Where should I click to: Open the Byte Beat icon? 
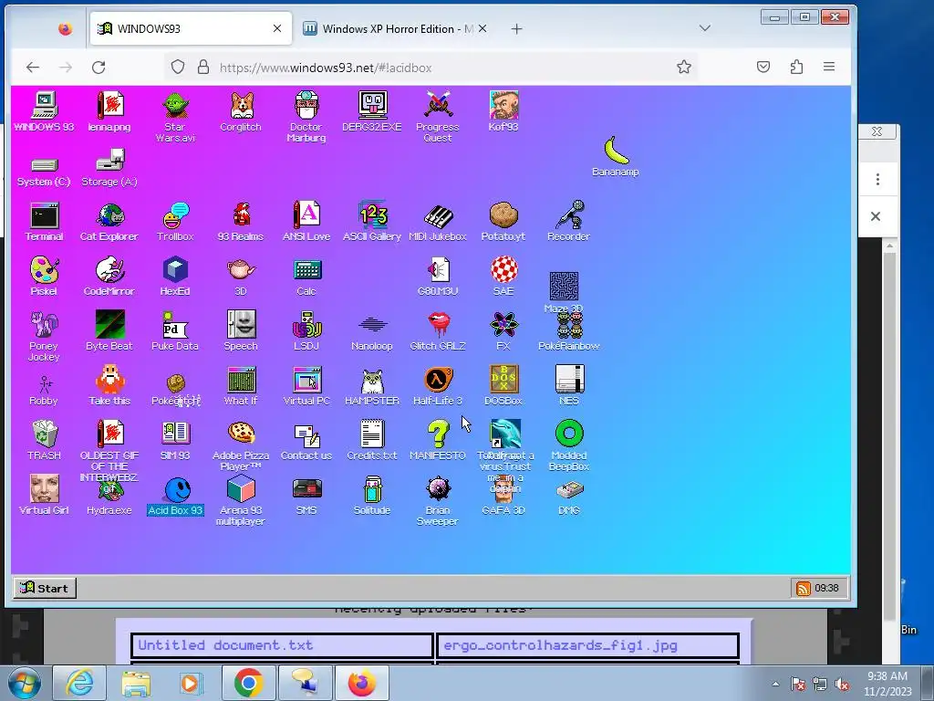tap(109, 324)
